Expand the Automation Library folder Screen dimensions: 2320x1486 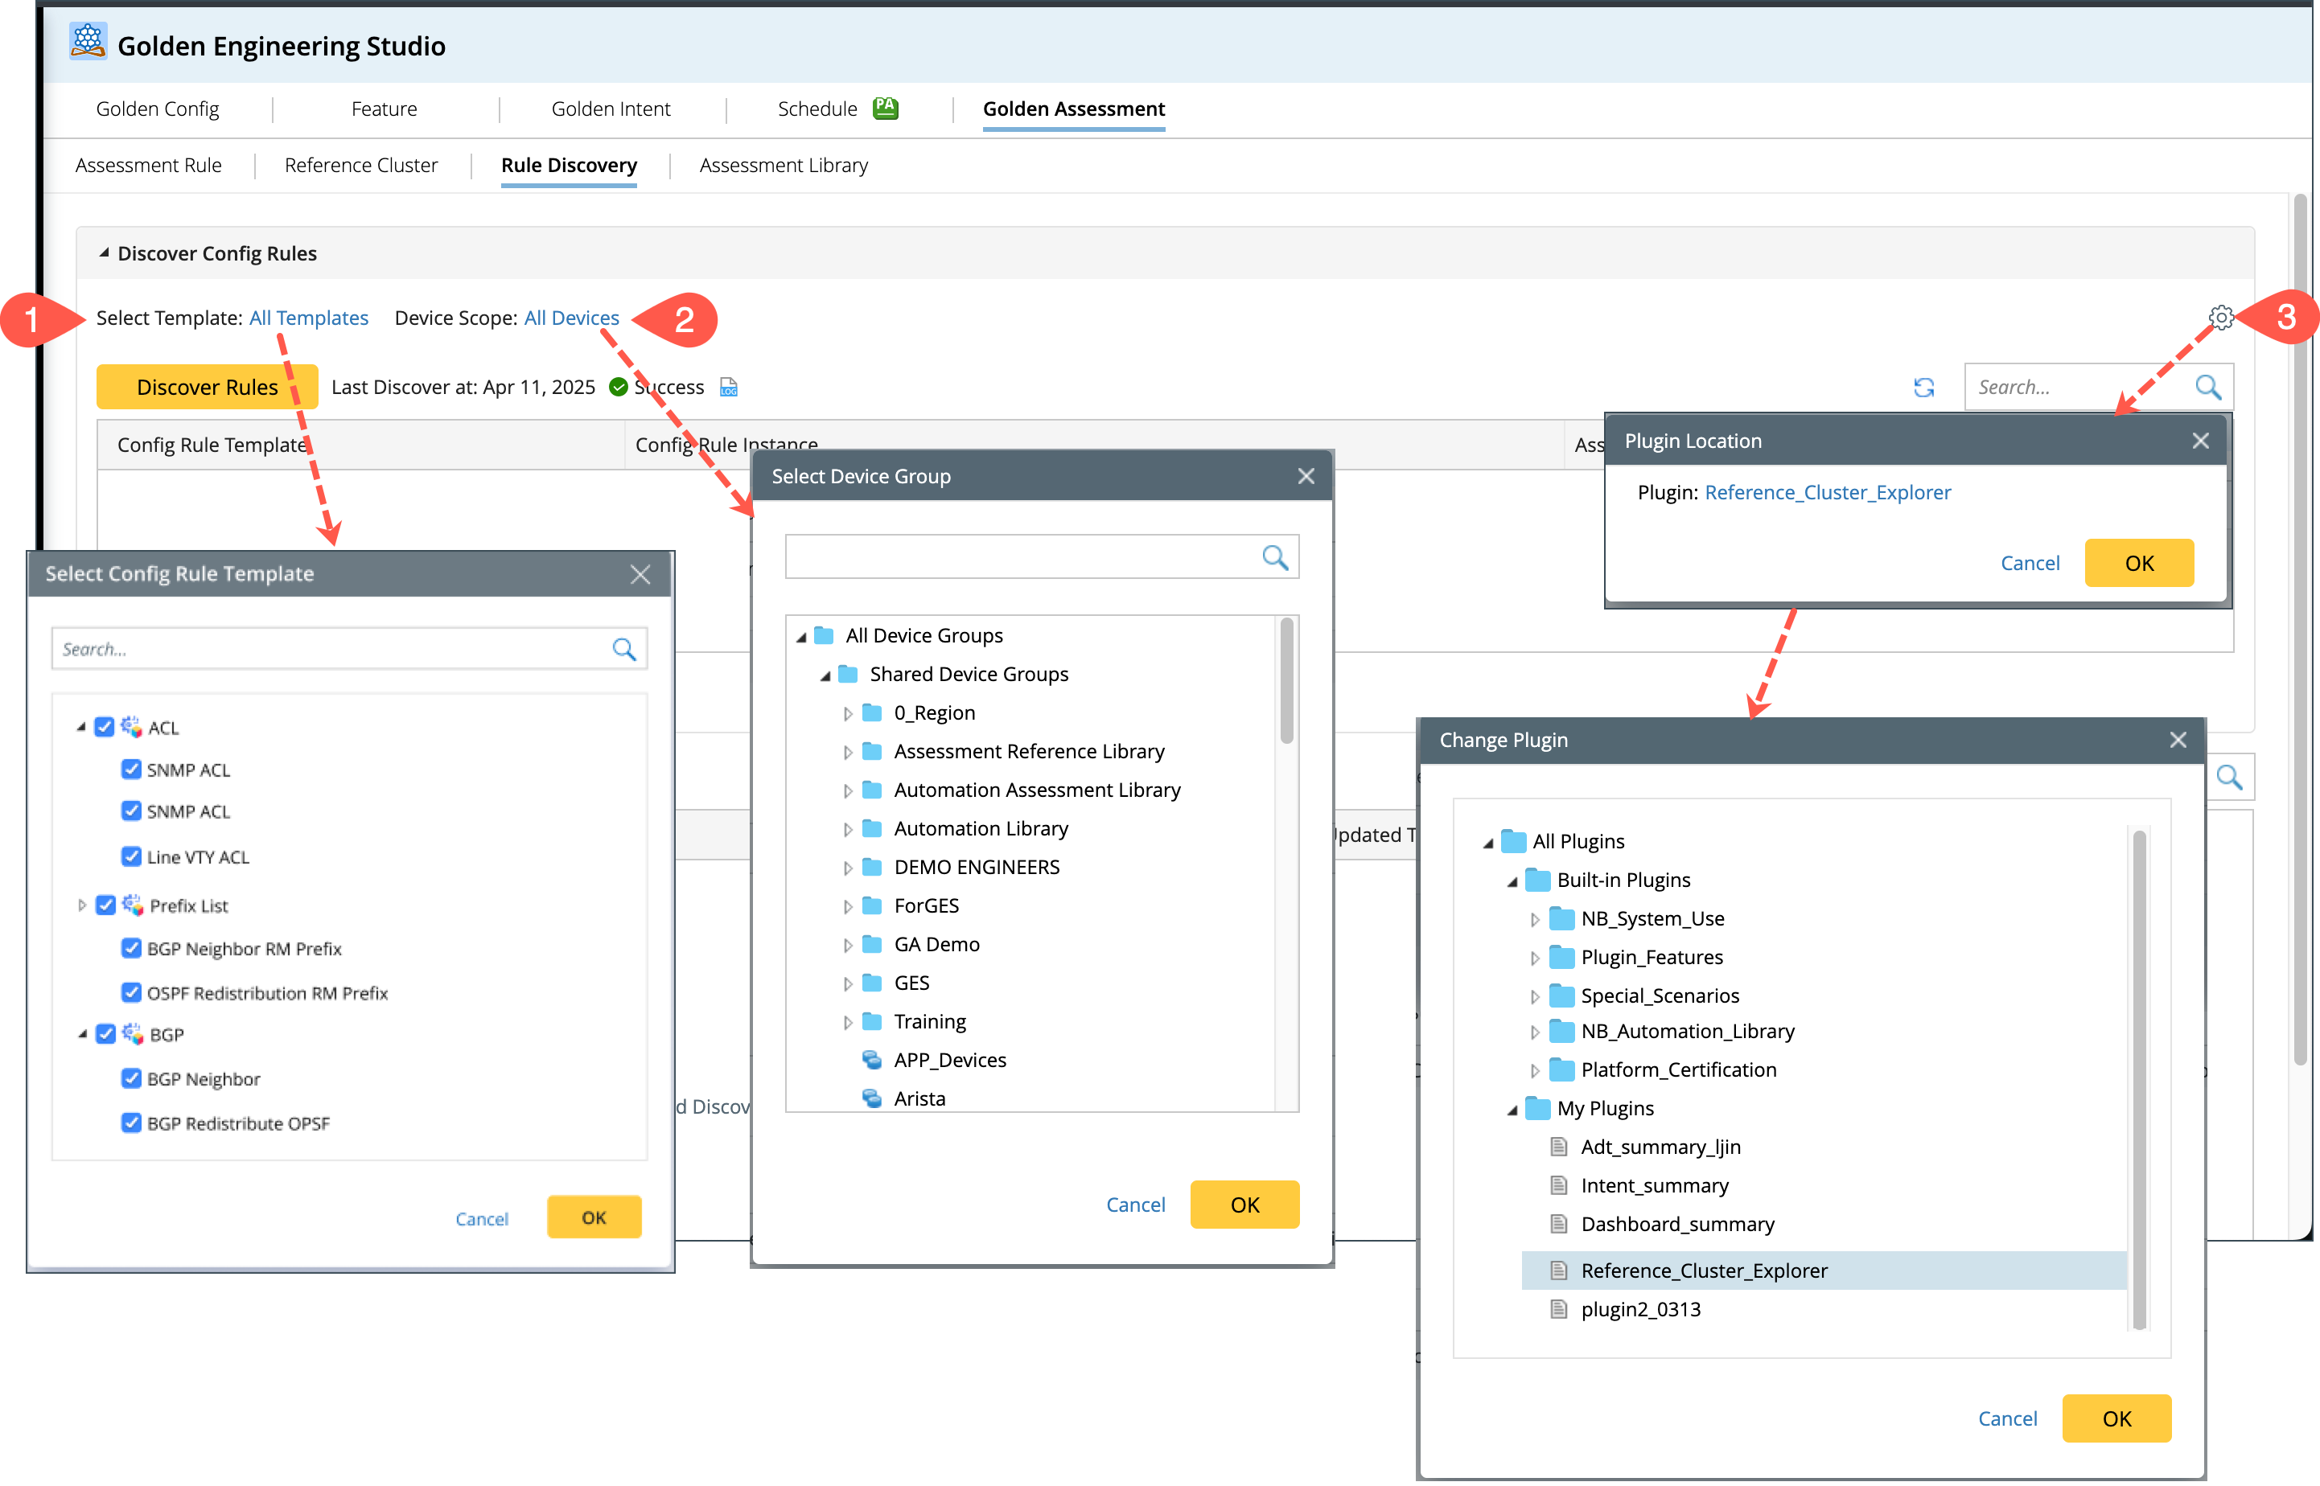coord(847,829)
